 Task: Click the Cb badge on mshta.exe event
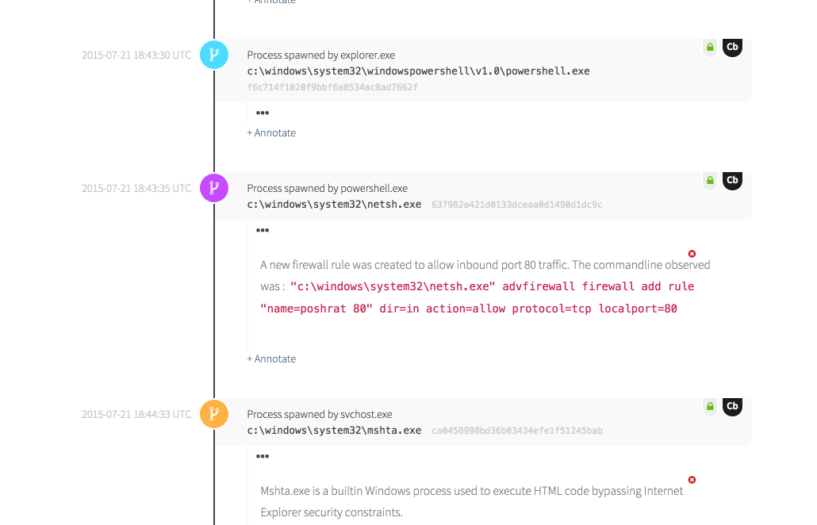732,407
